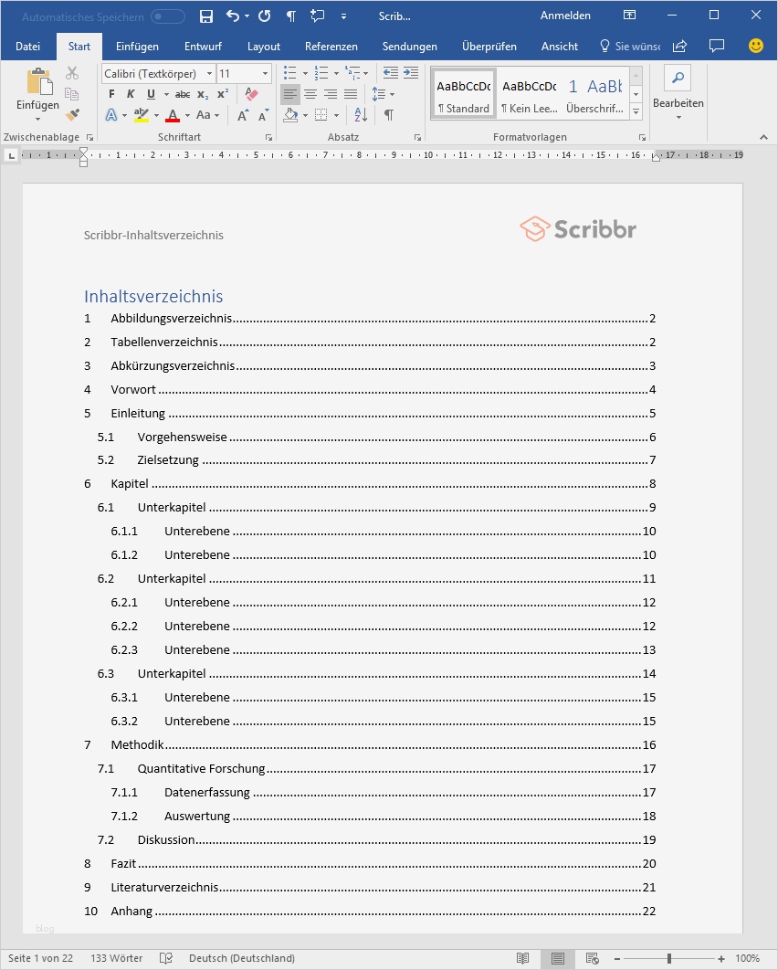Open the Datei tab
Image resolution: width=778 pixels, height=970 pixels.
[x=27, y=47]
